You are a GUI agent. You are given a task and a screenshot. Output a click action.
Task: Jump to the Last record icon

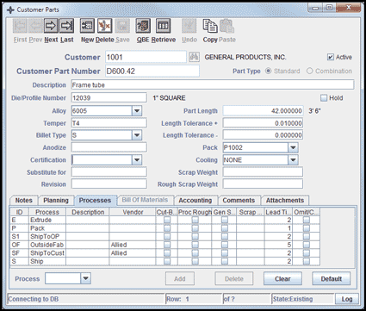[x=66, y=26]
